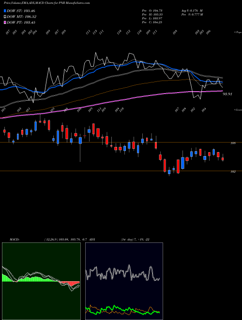Click MACD parameters '(12,26,9) 105.08, 105.78, -0.7'
This screenshot has width=242, height=320.
coord(66,240)
